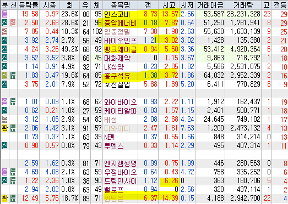Select stock name 디와이디
This screenshot has height=204, width=288.
point(117,128)
